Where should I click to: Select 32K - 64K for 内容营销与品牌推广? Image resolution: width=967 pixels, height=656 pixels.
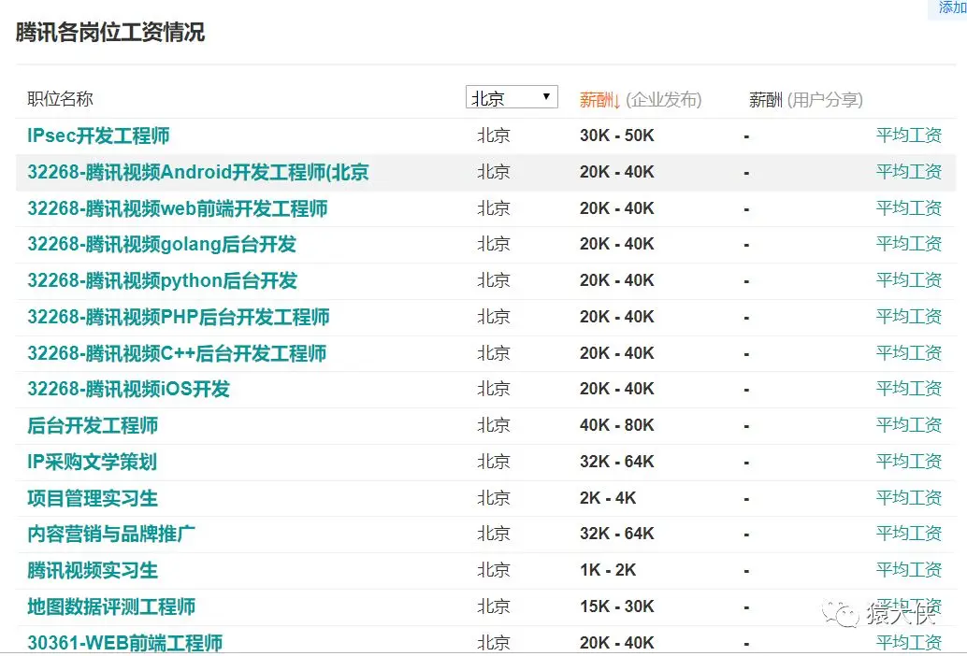tap(616, 534)
